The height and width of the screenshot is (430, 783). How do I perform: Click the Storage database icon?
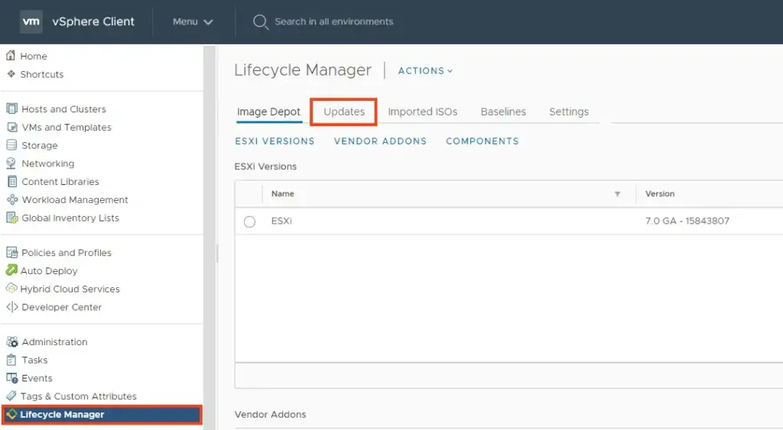11,144
